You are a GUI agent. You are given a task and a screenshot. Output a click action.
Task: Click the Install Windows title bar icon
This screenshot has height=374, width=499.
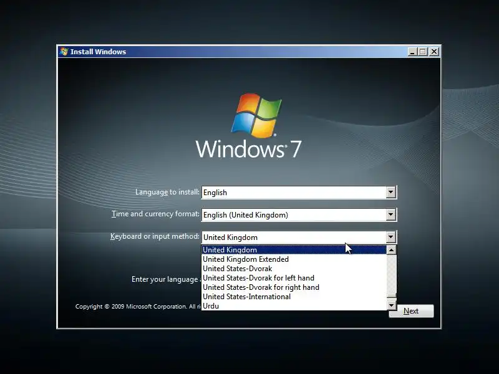coord(64,52)
